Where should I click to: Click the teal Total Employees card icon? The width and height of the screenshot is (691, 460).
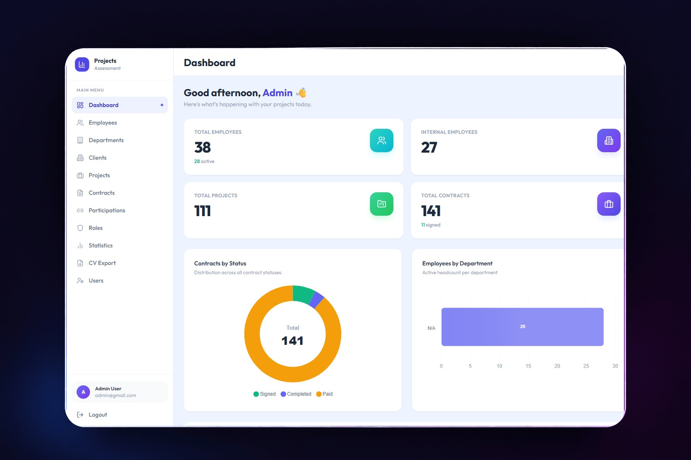[x=381, y=141]
